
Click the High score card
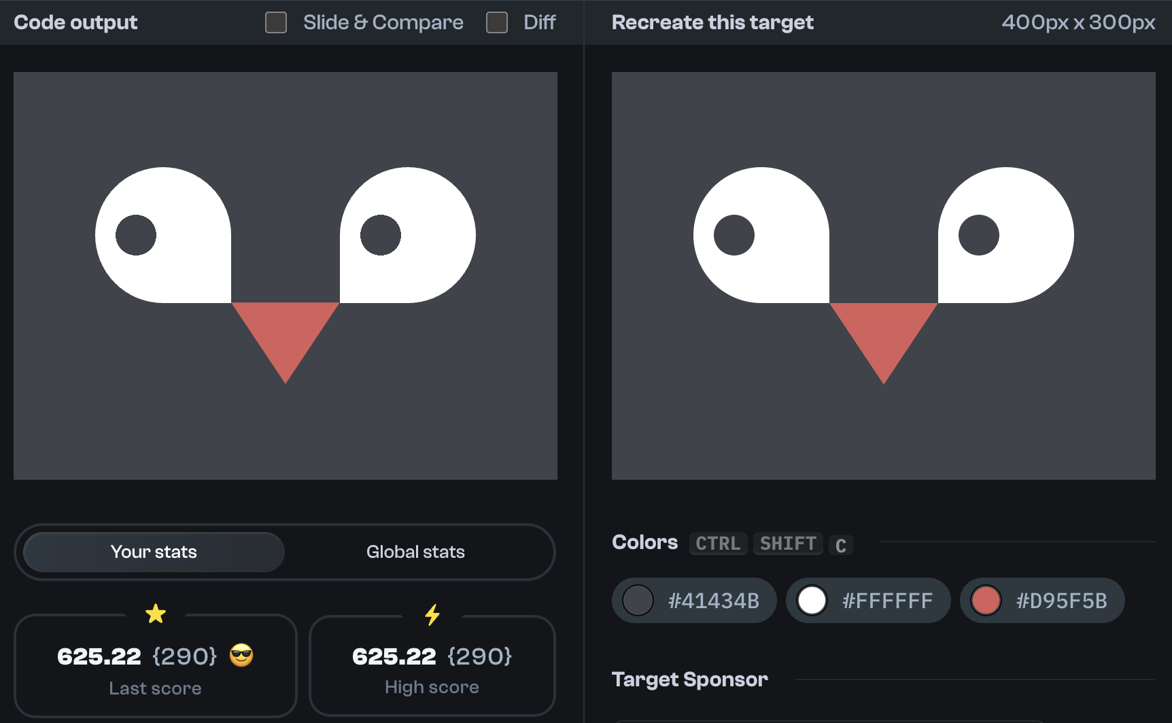(432, 666)
